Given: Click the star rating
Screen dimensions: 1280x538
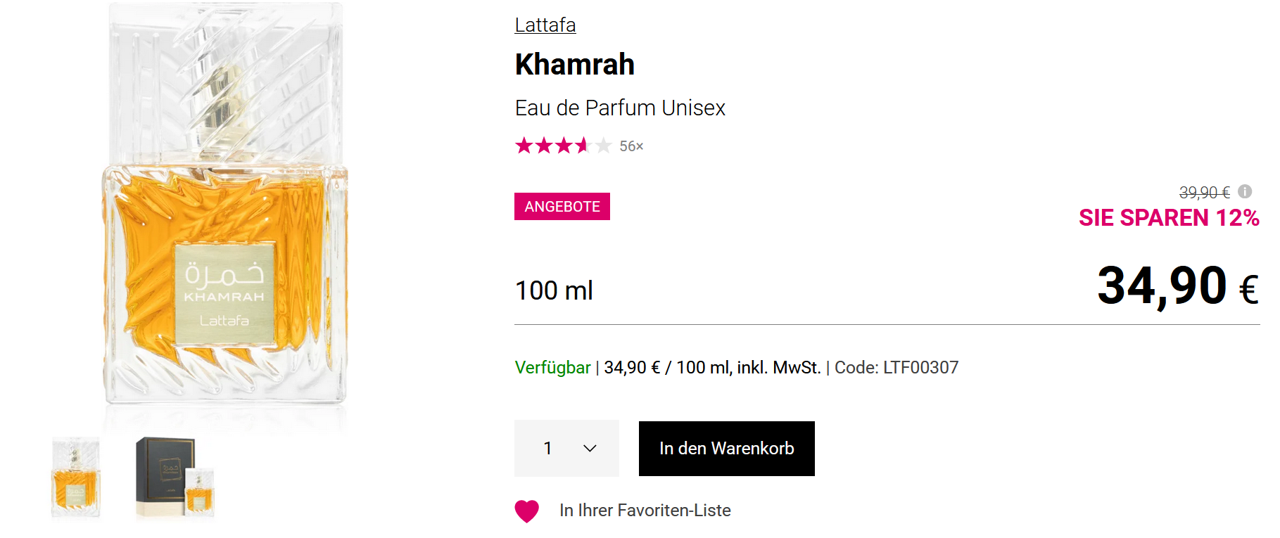Looking at the screenshot, I should point(563,146).
